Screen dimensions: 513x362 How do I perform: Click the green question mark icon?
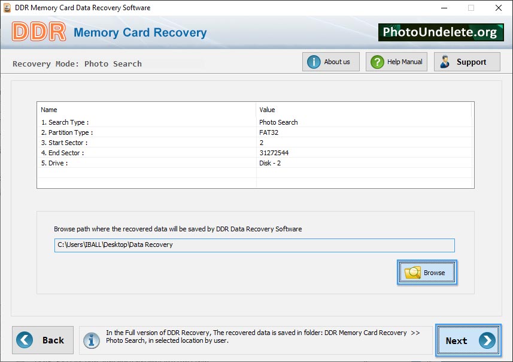click(x=377, y=62)
